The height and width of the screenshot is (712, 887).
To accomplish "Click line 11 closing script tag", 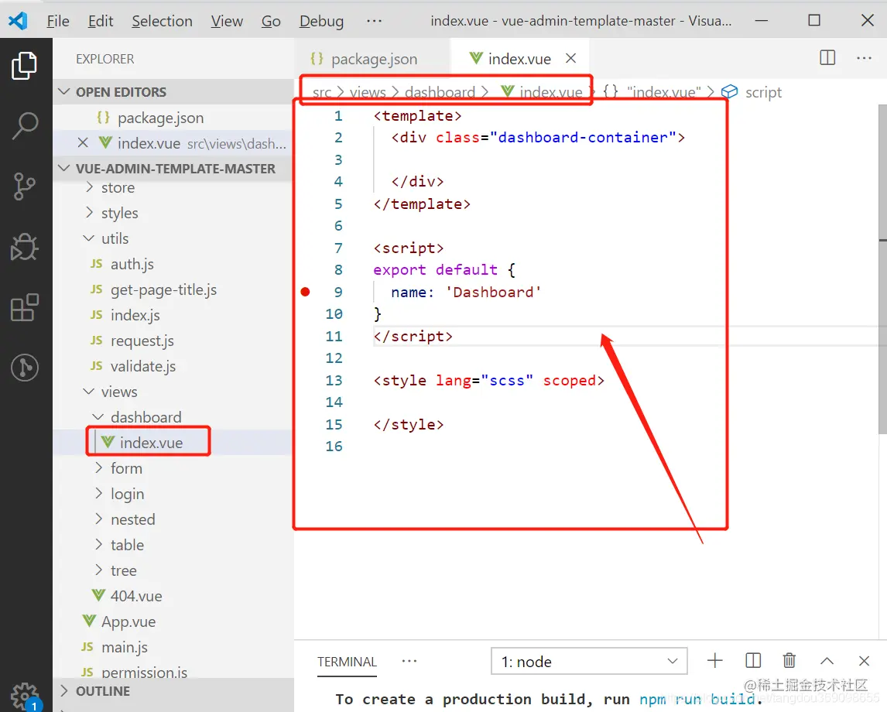I will [x=413, y=337].
